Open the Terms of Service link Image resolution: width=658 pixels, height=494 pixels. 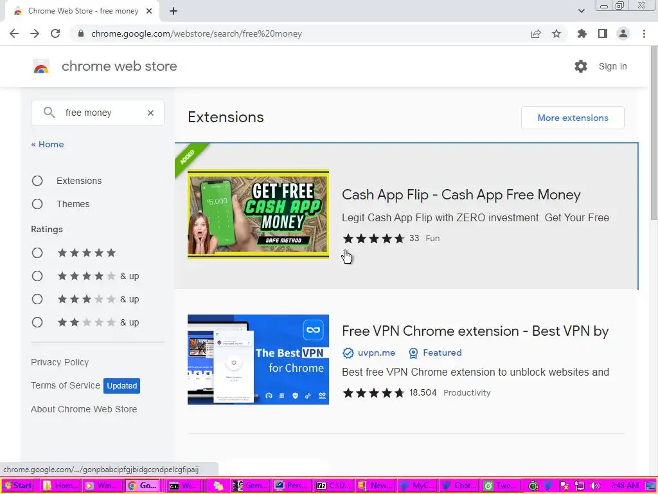pyautogui.click(x=66, y=386)
